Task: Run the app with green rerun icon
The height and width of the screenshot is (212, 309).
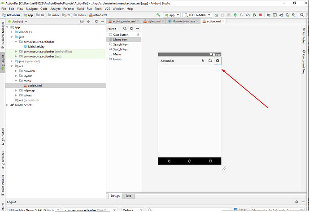Action: coord(216,15)
